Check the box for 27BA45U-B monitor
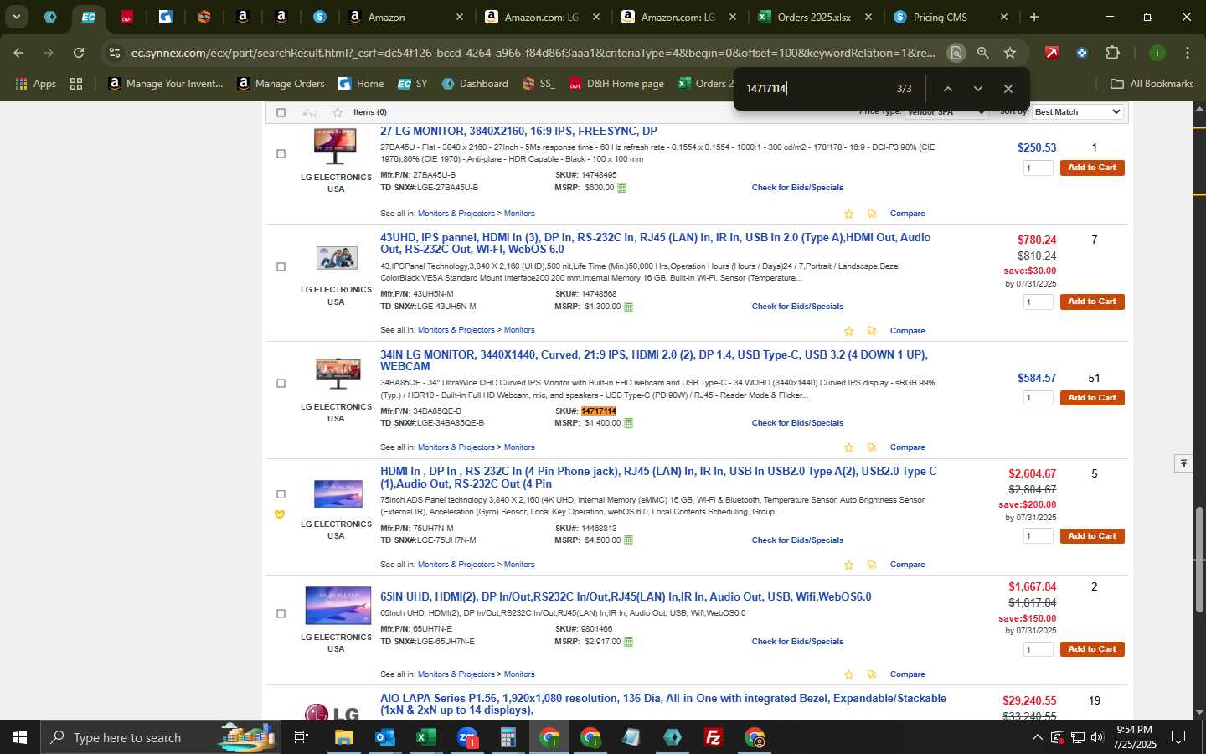 click(x=281, y=154)
